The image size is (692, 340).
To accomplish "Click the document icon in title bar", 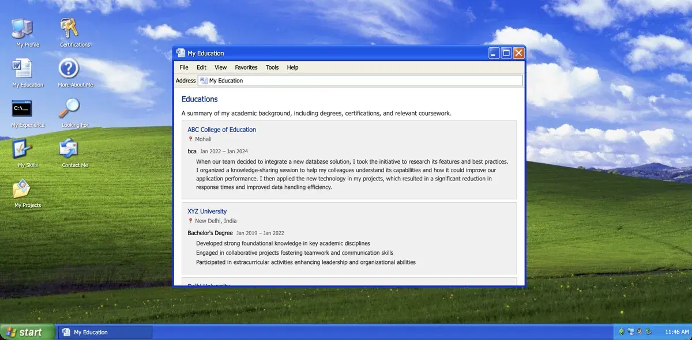I will [180, 53].
